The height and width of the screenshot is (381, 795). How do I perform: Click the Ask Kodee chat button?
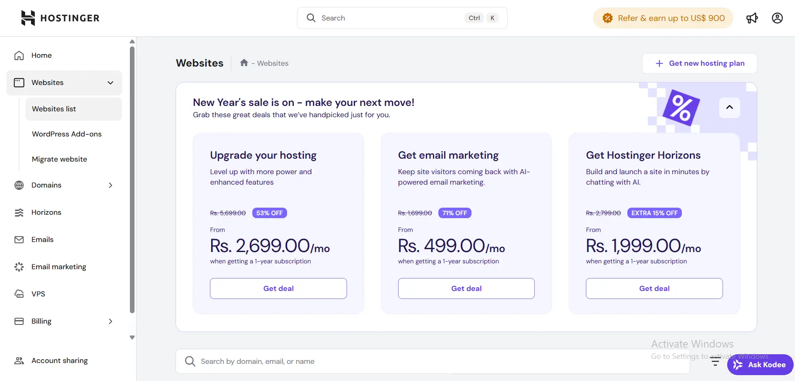[x=759, y=364]
